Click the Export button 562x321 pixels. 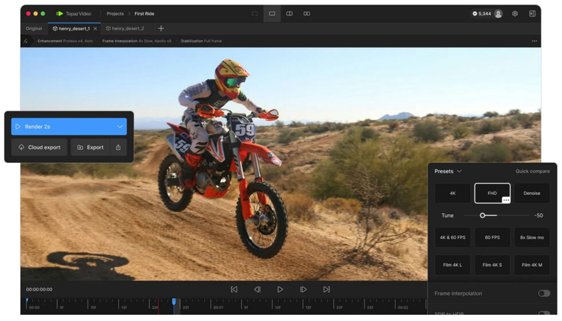91,147
